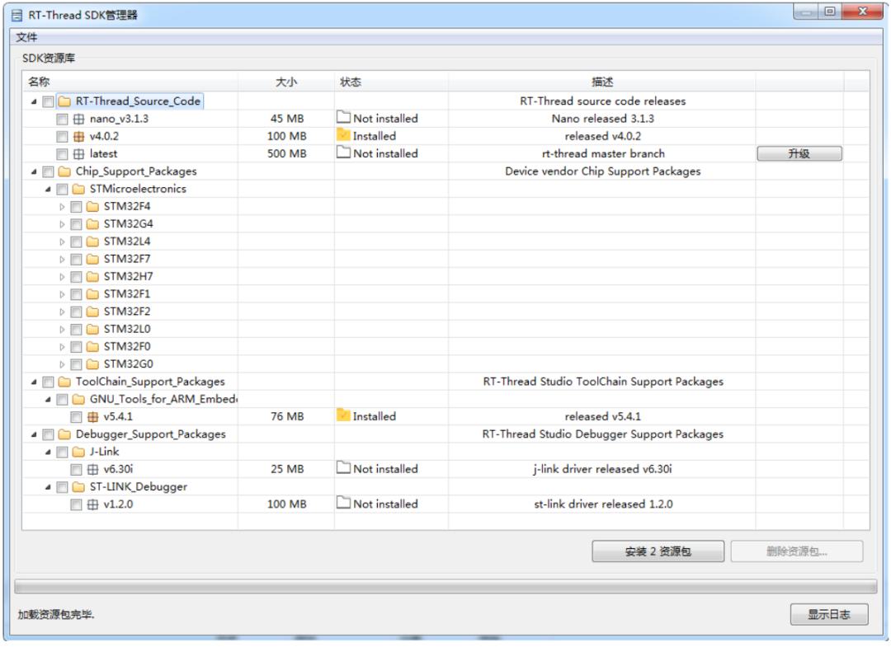
Task: Click the STM32H7 folder icon
Action: point(92,277)
